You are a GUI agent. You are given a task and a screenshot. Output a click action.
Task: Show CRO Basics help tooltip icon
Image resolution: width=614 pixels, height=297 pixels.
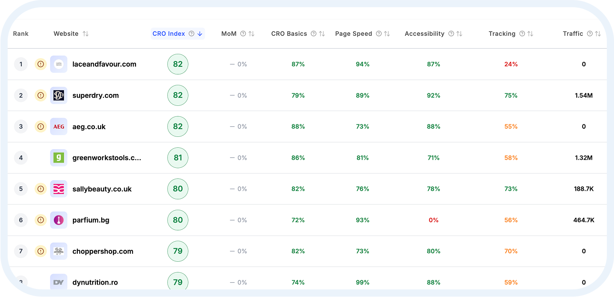coord(313,33)
